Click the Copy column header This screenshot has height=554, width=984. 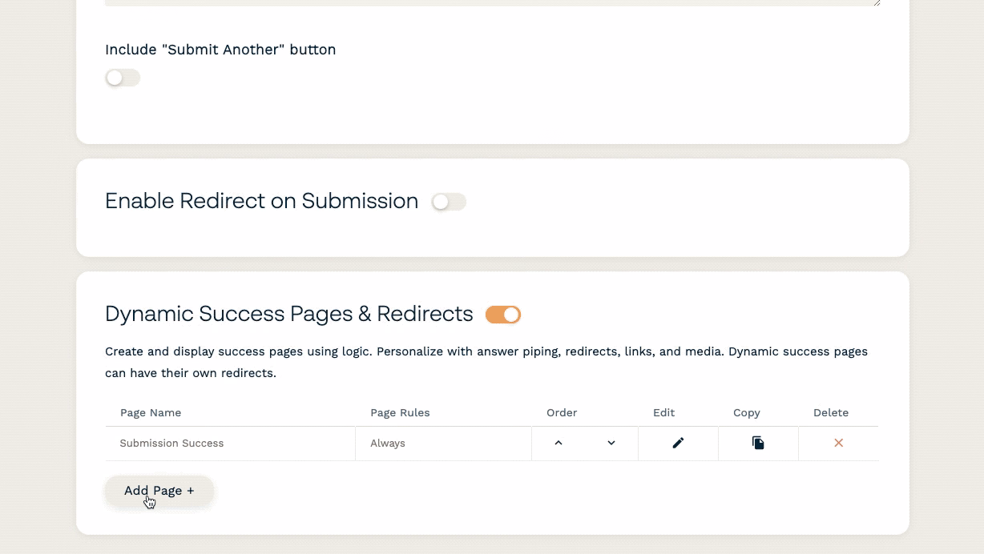click(x=746, y=413)
